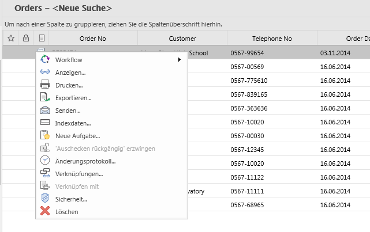
Task: Click the clock icon beside Änderungsprotokoll
Action: coord(45,161)
